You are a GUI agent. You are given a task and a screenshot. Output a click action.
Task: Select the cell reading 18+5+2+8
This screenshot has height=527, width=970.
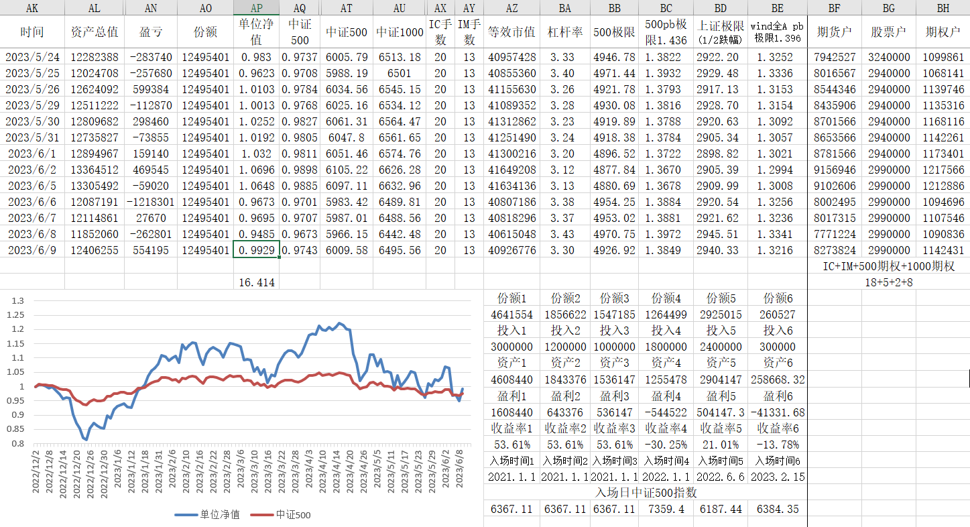[x=888, y=282]
